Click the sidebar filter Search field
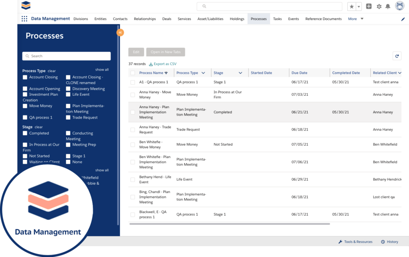Viewport: 409px width, 257px height. [66, 56]
